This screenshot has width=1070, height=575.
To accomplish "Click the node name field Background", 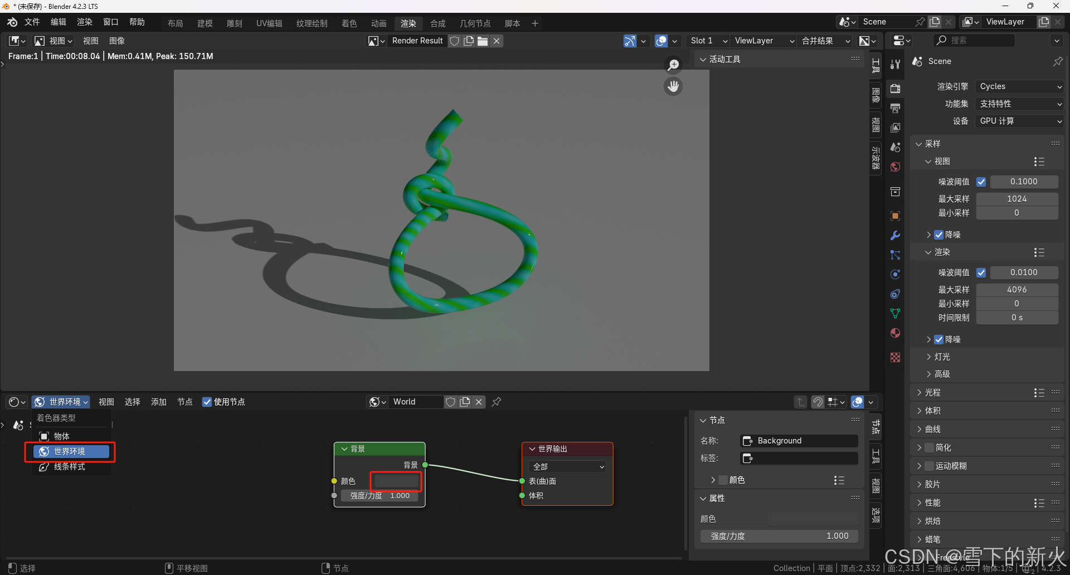I will tap(799, 441).
